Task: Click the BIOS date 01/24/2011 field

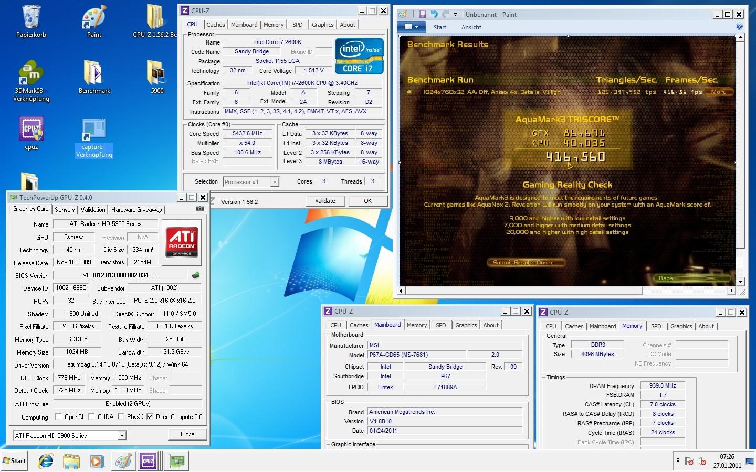Action: [x=445, y=431]
